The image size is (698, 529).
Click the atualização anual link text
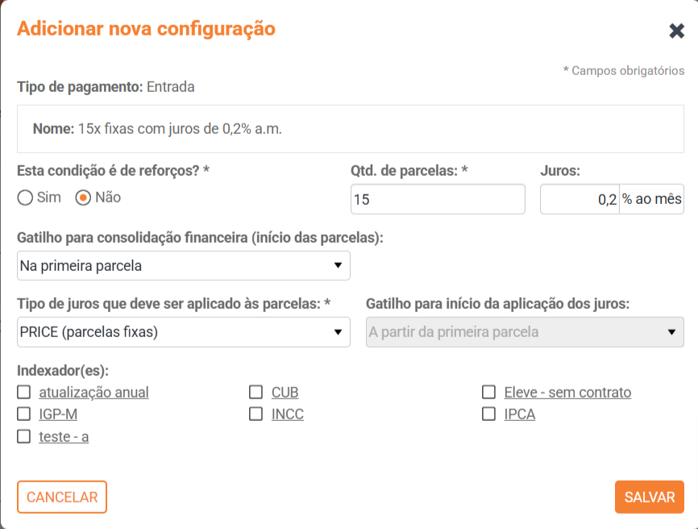point(93,393)
